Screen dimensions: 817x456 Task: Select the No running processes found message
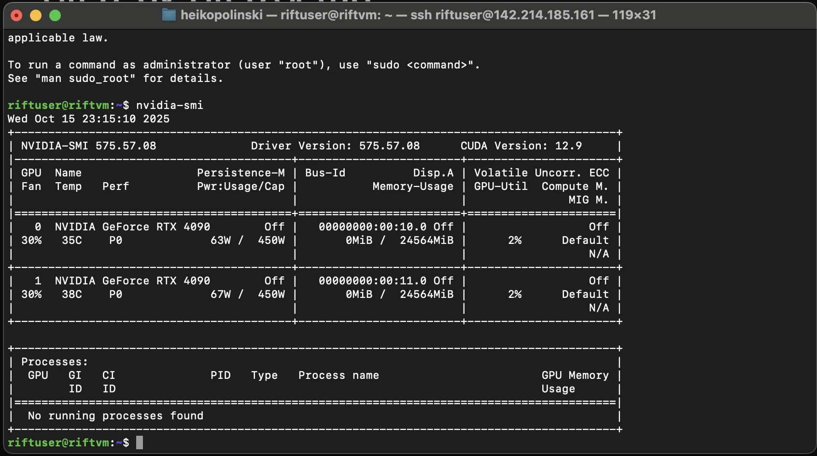(x=115, y=416)
